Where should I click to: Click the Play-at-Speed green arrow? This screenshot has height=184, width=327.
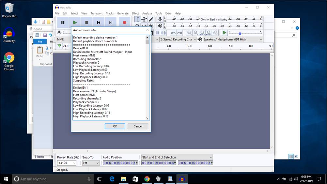(224, 33)
